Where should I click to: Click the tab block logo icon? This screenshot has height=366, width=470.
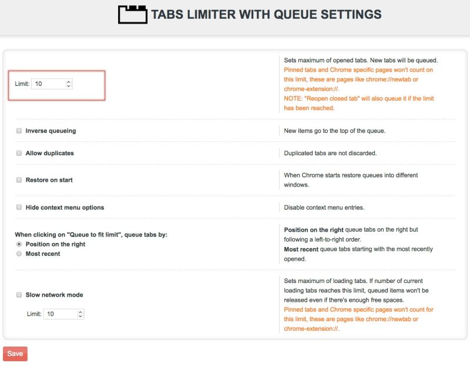[132, 14]
